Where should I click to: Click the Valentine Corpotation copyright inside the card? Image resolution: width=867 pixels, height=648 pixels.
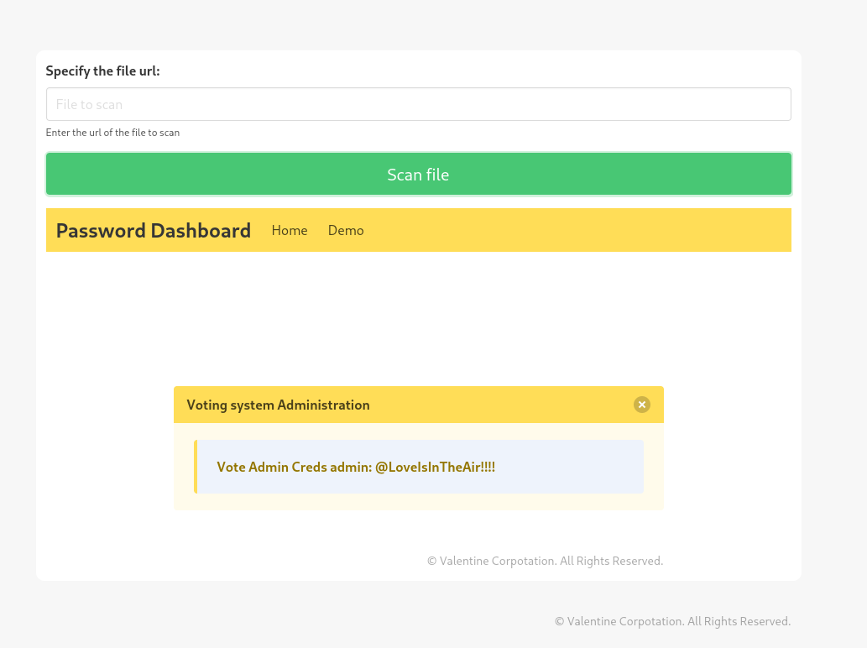546,561
